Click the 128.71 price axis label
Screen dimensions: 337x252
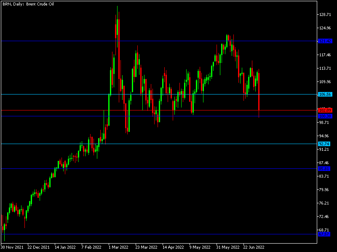325,15
